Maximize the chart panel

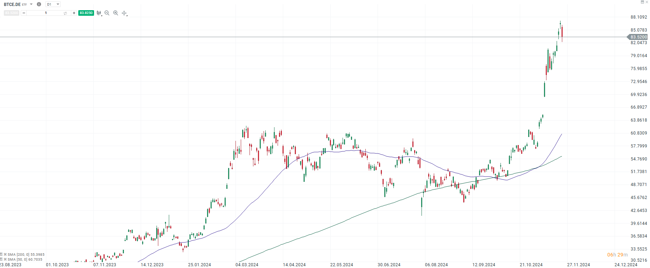point(642,2)
